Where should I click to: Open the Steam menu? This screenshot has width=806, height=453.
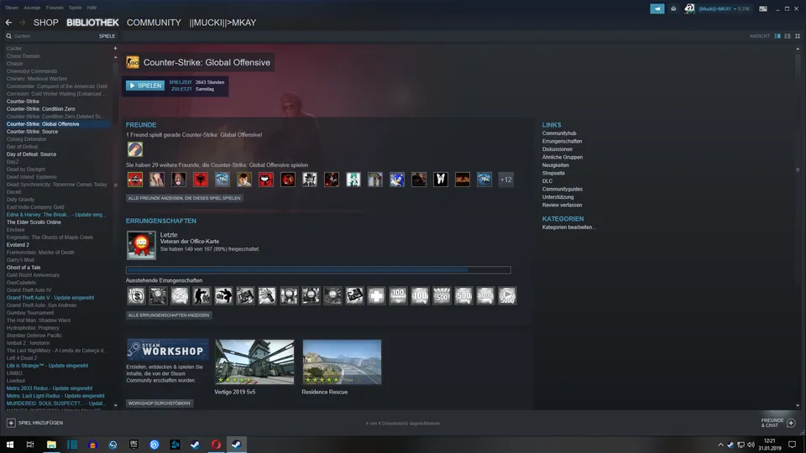12,8
